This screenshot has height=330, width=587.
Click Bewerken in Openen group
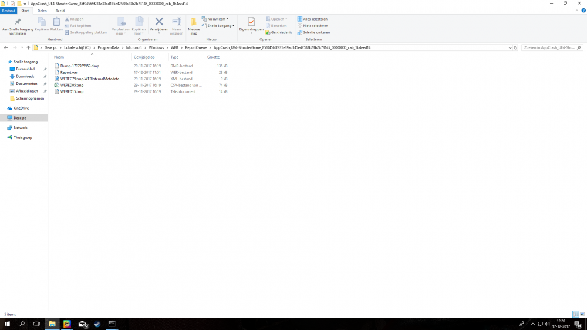[x=276, y=26]
